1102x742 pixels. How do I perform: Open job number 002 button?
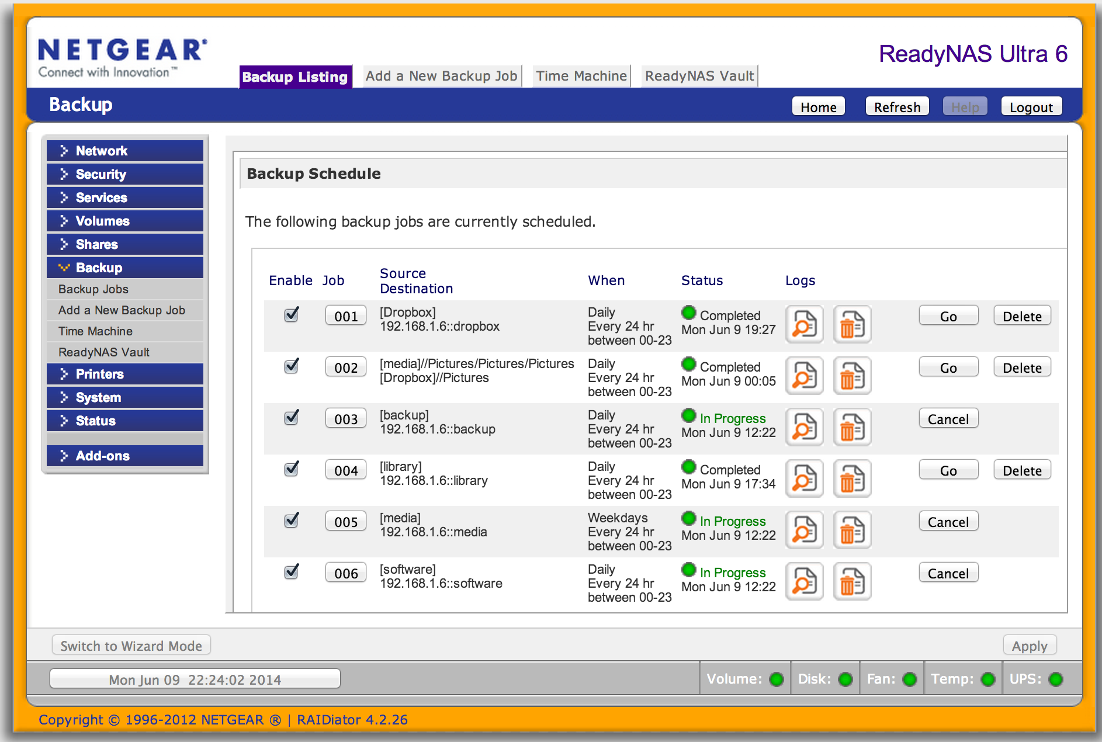point(346,367)
